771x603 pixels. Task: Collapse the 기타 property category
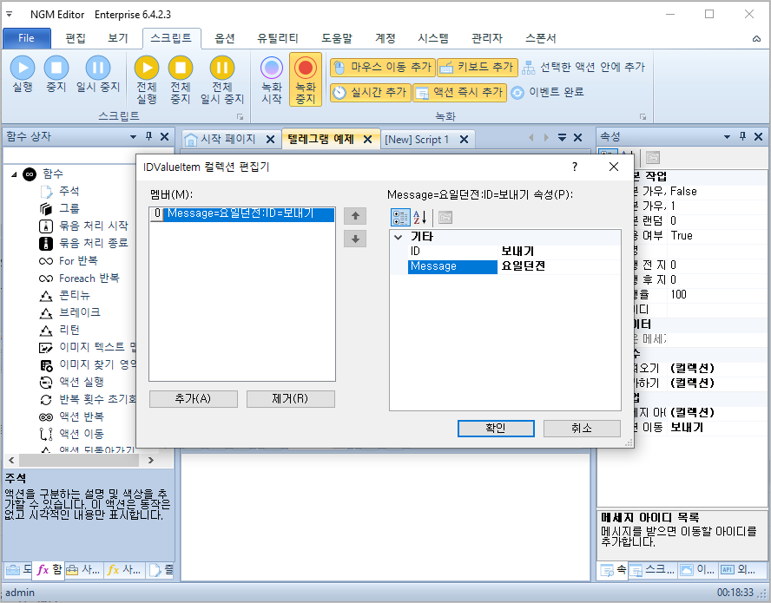point(399,237)
